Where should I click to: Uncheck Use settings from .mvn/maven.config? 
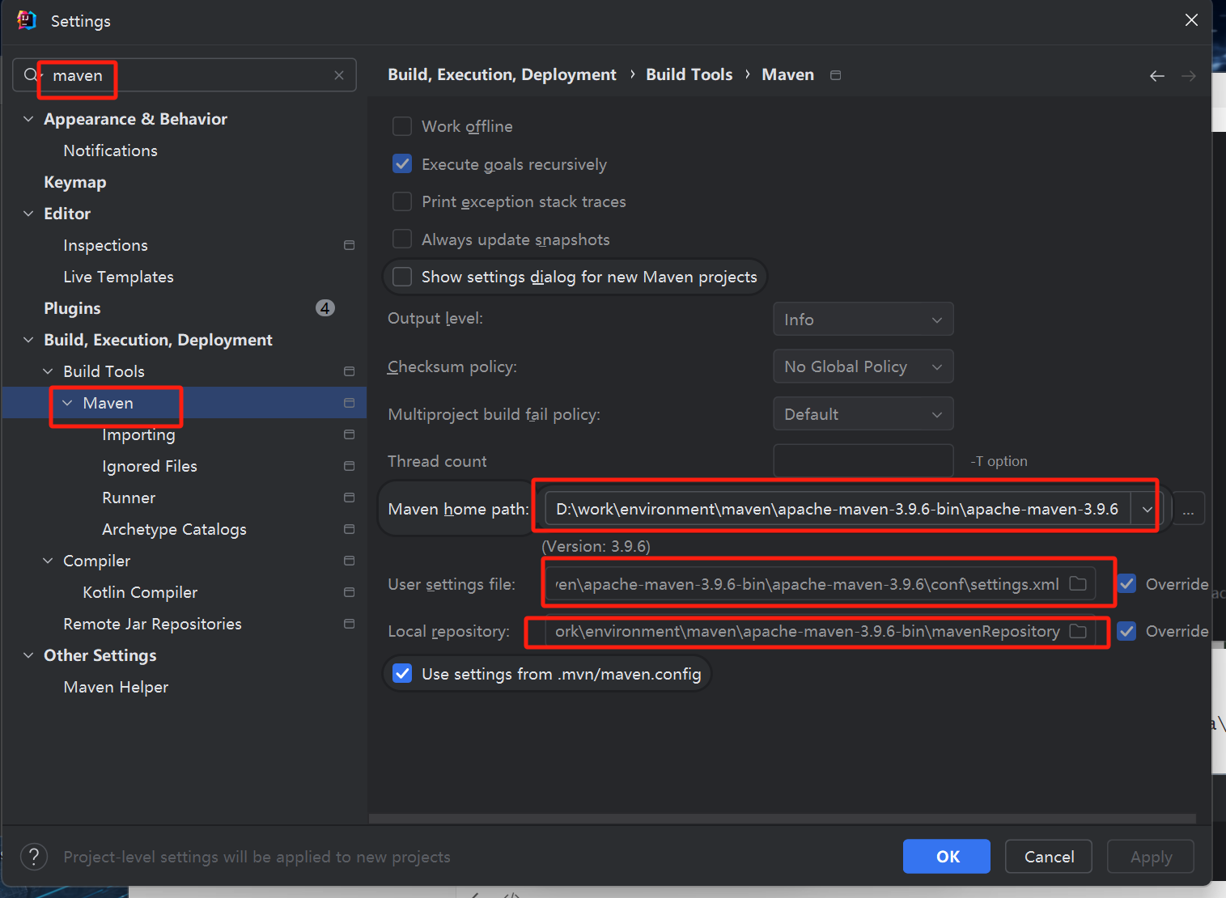click(x=402, y=674)
